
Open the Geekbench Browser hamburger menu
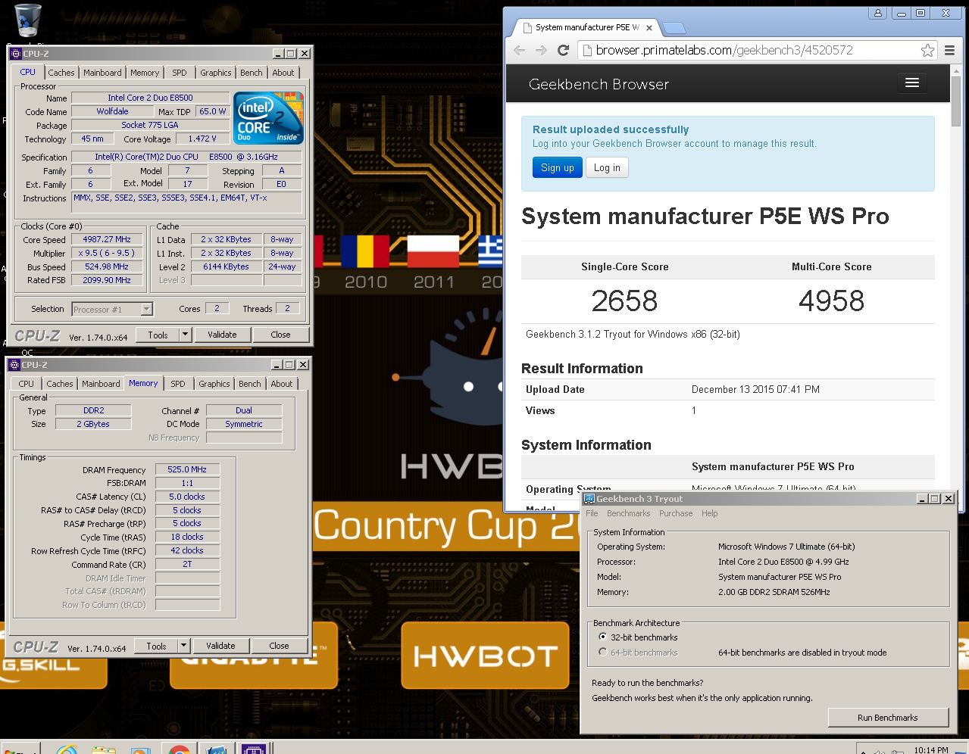[912, 83]
